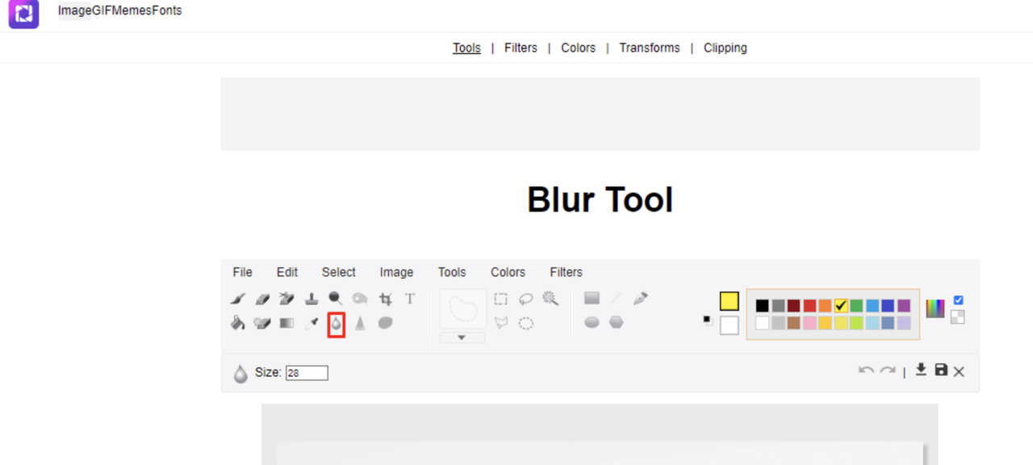This screenshot has height=465, width=1033.
Task: Open the editor's Tools menu
Action: point(452,272)
